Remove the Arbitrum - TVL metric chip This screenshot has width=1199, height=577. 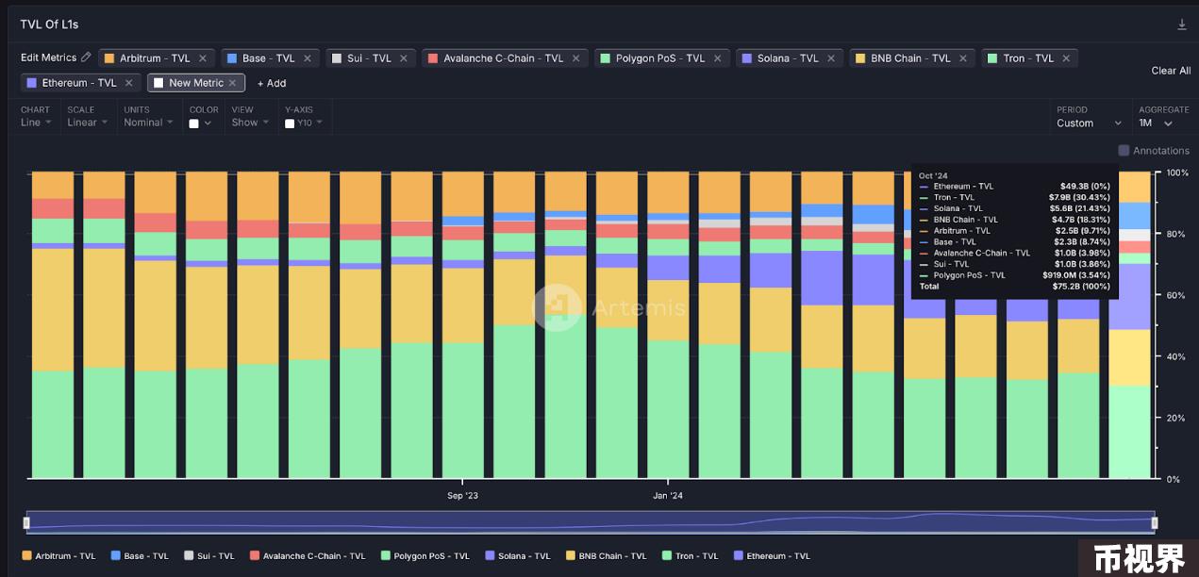[x=202, y=58]
